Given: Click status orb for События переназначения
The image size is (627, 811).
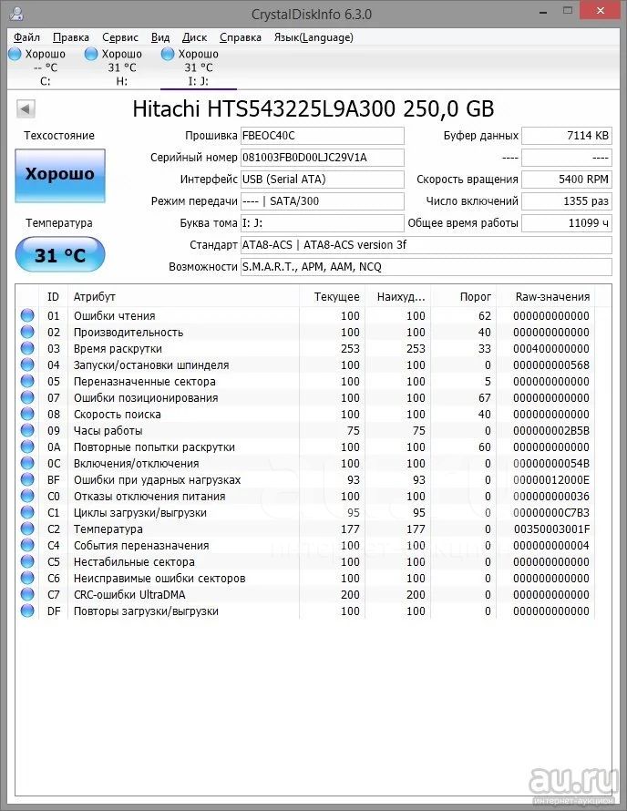Looking at the screenshot, I should pyautogui.click(x=27, y=545).
